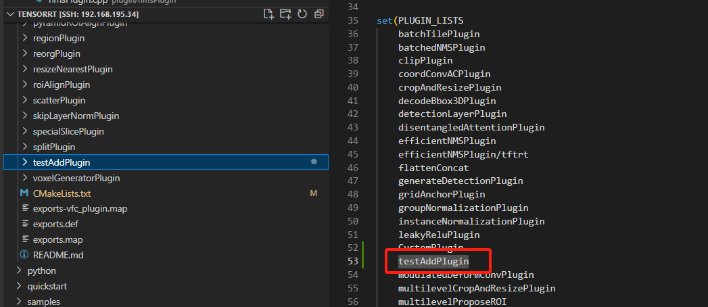Click the file icon beside exports.map

tap(25, 240)
